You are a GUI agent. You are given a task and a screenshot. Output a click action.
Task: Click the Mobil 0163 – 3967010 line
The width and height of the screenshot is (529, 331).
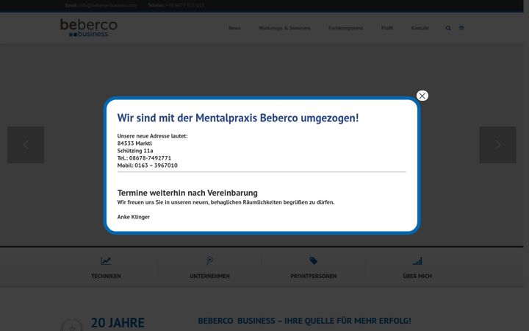(x=147, y=165)
